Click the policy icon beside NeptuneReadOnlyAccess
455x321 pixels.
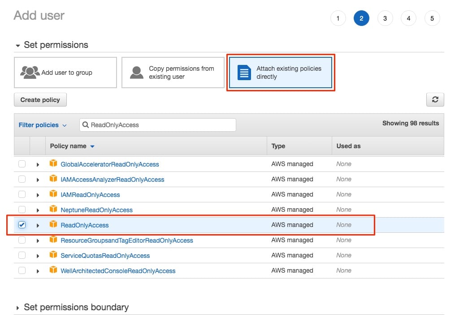tap(53, 209)
